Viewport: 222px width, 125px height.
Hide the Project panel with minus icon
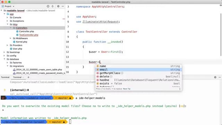tap(63, 6)
